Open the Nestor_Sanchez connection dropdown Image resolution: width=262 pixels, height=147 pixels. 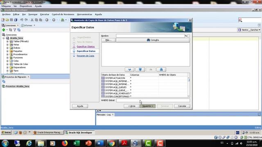(259, 30)
